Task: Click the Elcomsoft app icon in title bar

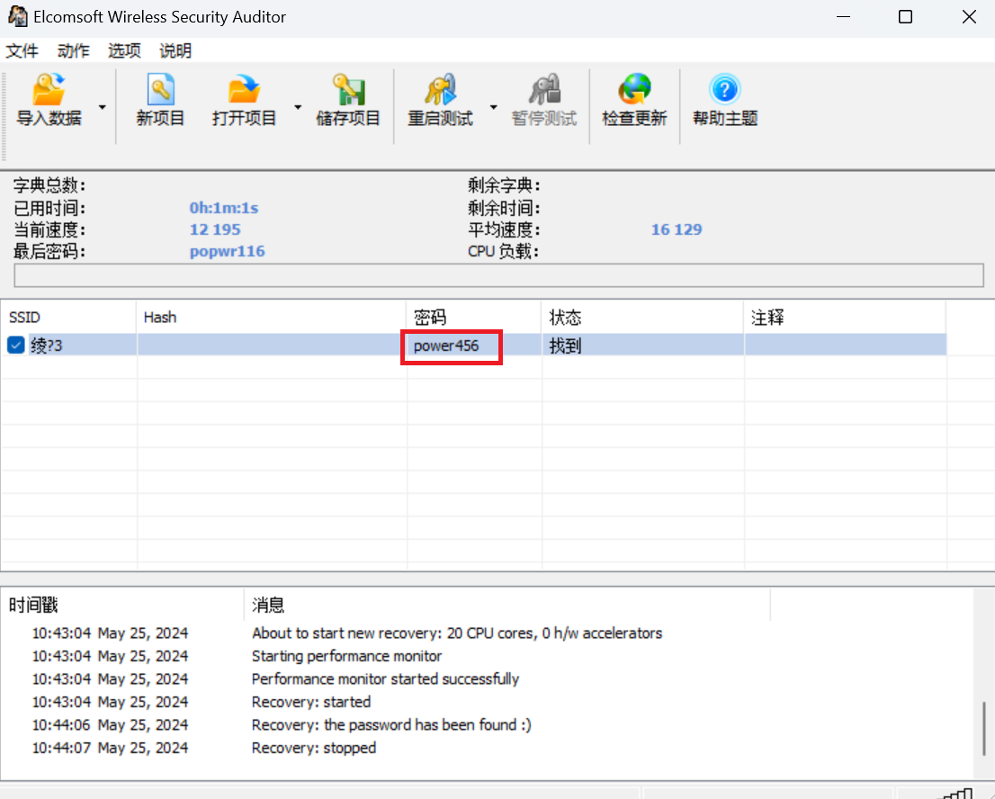Action: (17, 16)
